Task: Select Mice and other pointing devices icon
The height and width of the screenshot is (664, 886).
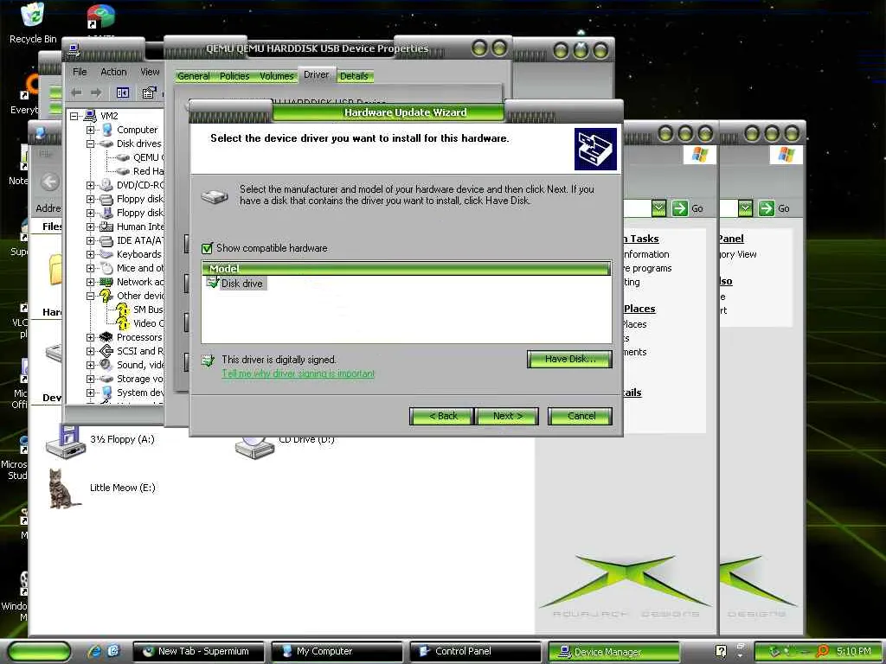Action: [x=106, y=268]
